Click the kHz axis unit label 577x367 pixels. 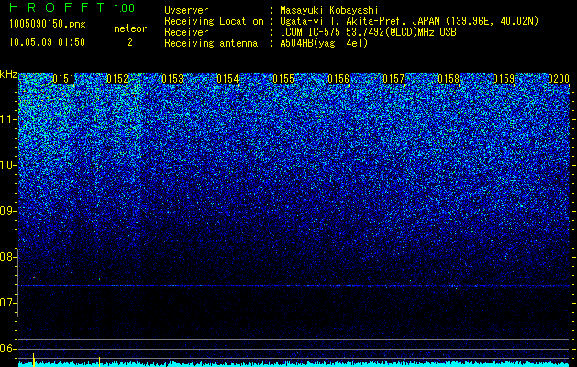(8, 74)
